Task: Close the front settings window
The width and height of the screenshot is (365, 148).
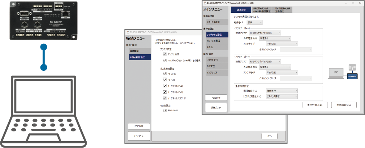Action: pyautogui.click(x=360, y=3)
